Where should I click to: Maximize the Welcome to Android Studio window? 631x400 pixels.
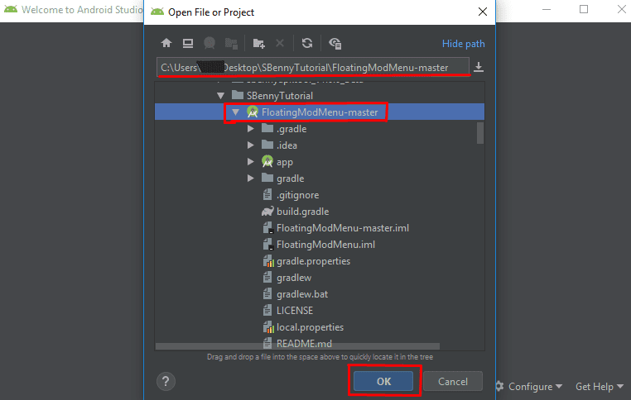584,9
